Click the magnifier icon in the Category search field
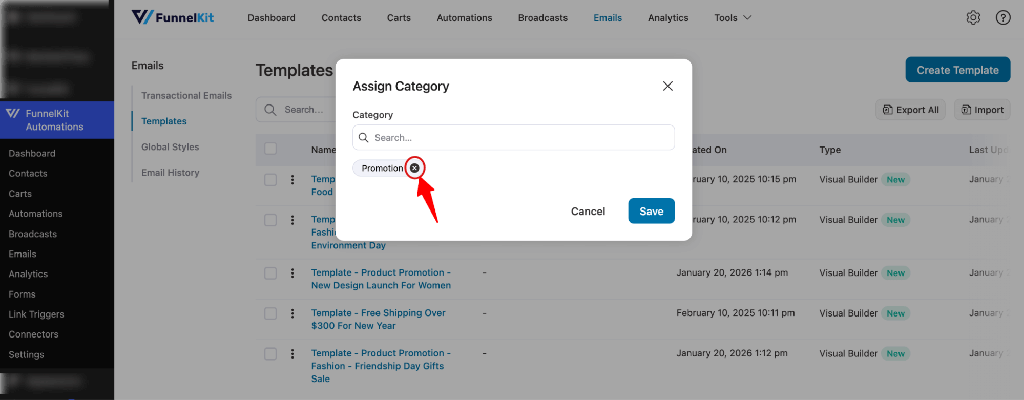This screenshot has height=400, width=1024. (364, 137)
